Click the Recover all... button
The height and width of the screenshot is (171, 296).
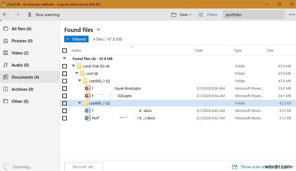coord(84,167)
